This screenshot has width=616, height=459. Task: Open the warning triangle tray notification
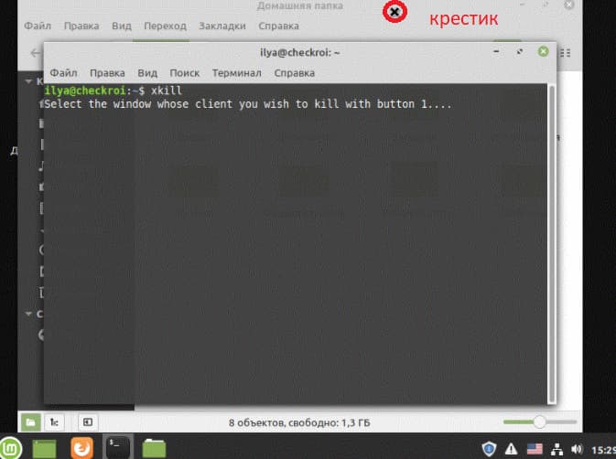[511, 449]
